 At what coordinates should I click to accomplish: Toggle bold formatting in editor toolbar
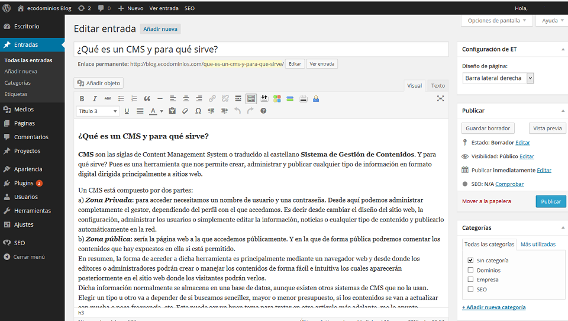click(82, 98)
